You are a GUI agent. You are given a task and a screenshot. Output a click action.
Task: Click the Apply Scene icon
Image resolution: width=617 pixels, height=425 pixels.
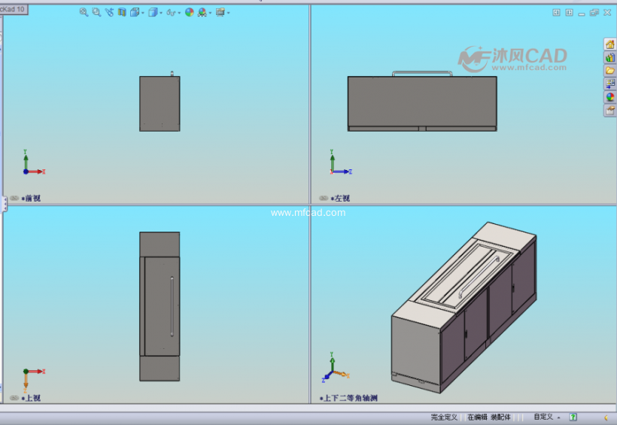coord(202,12)
